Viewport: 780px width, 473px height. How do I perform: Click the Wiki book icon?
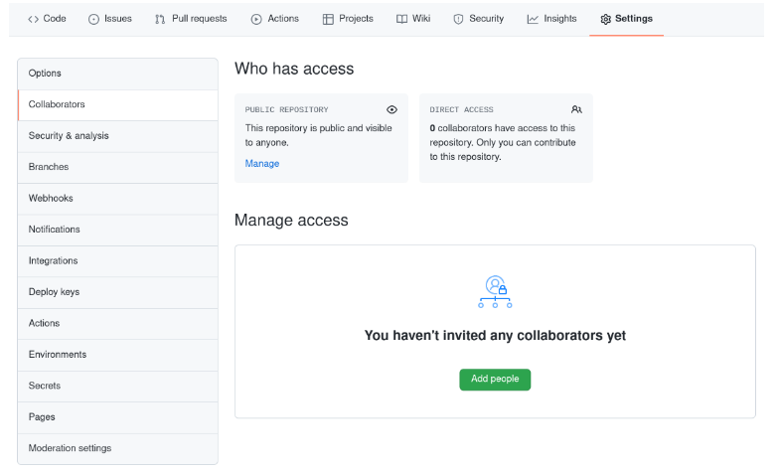coord(401,19)
